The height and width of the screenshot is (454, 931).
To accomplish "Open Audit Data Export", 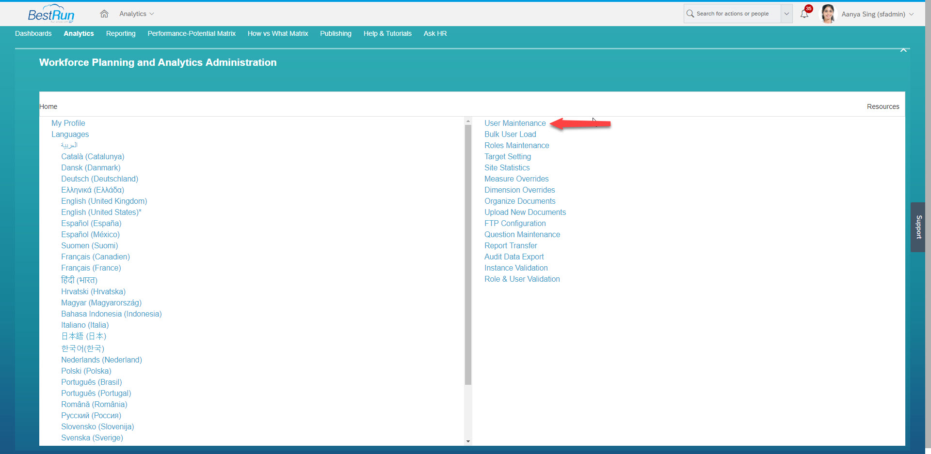I will pyautogui.click(x=514, y=257).
